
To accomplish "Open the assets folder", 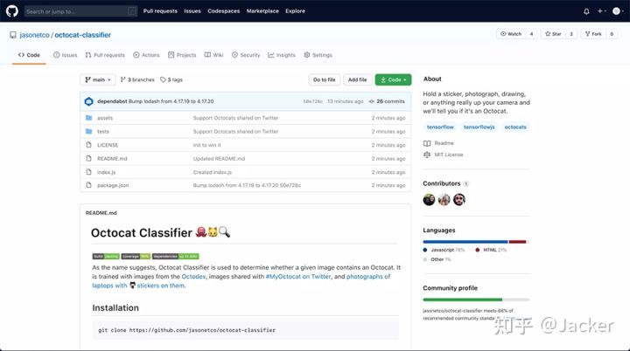I will tap(105, 118).
